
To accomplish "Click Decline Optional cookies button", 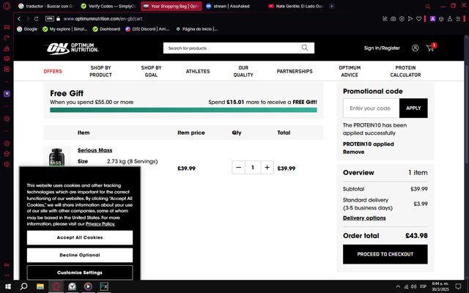I will click(x=80, y=255).
